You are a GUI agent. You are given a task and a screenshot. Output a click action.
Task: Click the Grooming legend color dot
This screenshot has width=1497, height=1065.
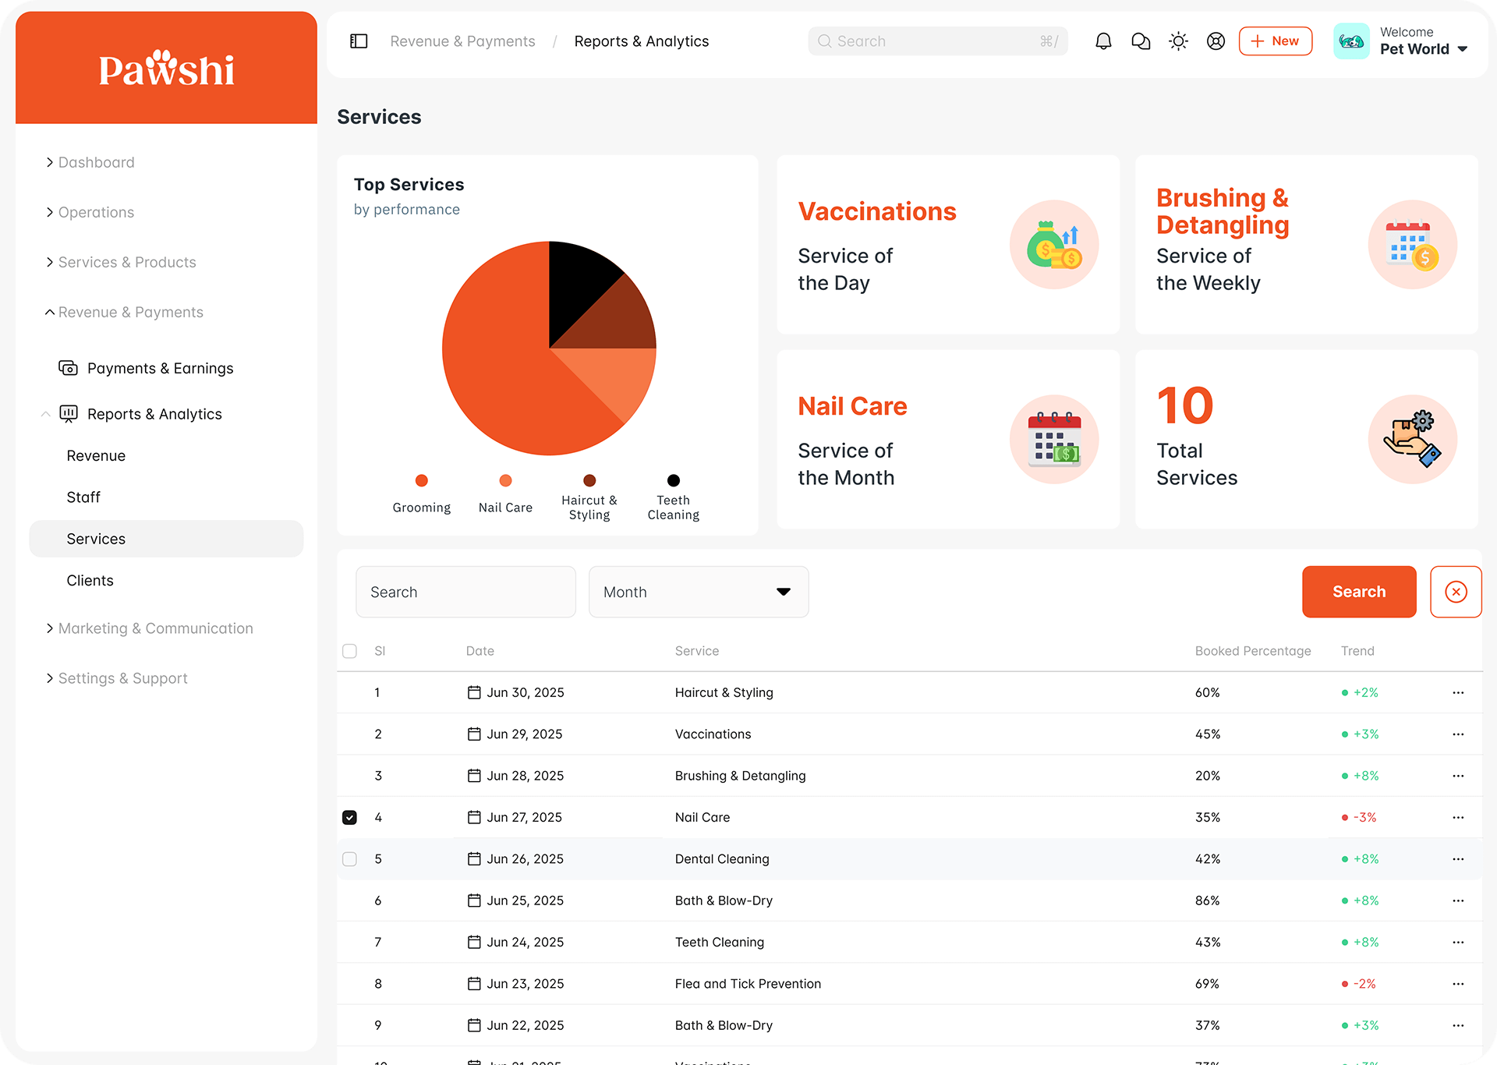(x=422, y=480)
